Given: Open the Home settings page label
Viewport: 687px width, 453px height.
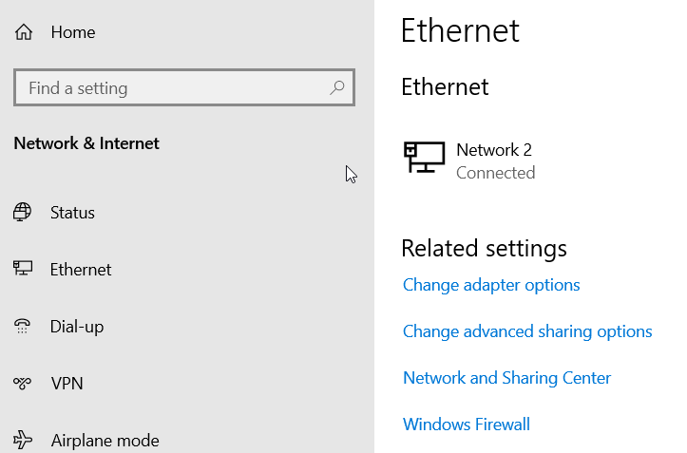Looking at the screenshot, I should (73, 32).
